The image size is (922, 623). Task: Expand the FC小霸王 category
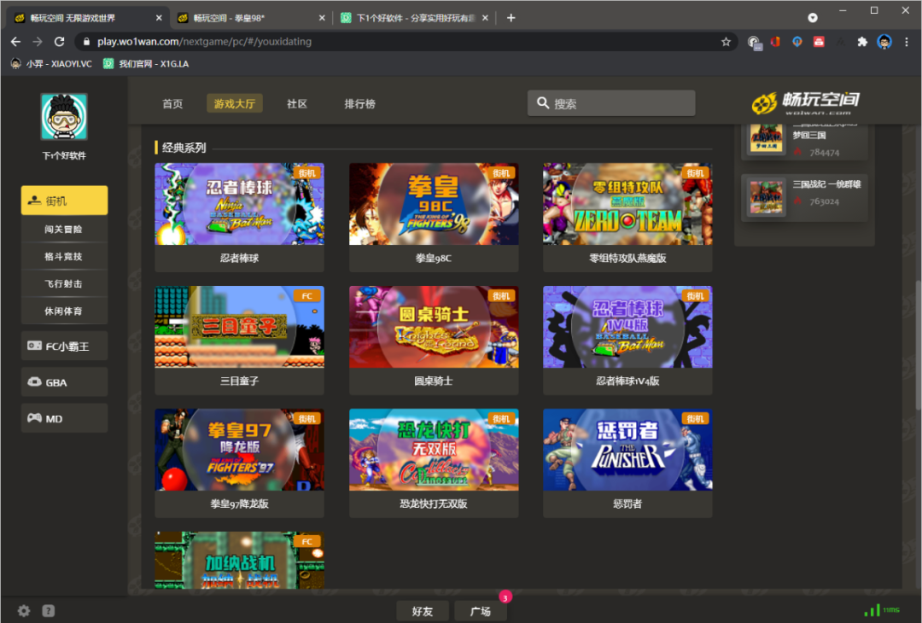64,346
